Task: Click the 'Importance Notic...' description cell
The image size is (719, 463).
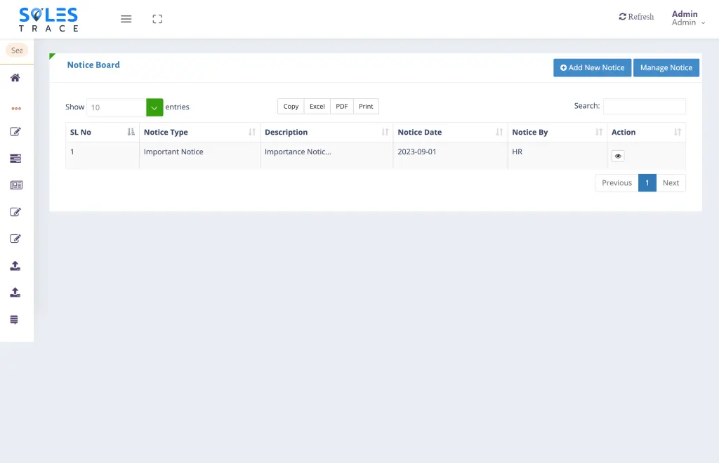Action: [326, 155]
